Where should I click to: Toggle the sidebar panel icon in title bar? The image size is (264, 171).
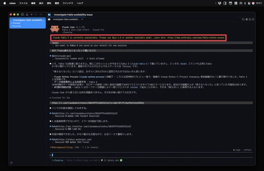[23, 15]
